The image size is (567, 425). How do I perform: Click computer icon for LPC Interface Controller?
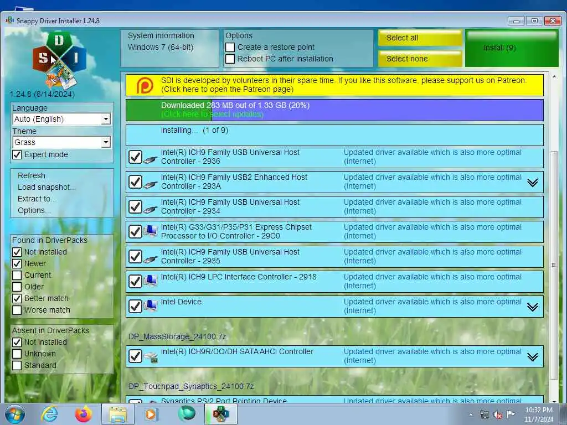coord(150,281)
